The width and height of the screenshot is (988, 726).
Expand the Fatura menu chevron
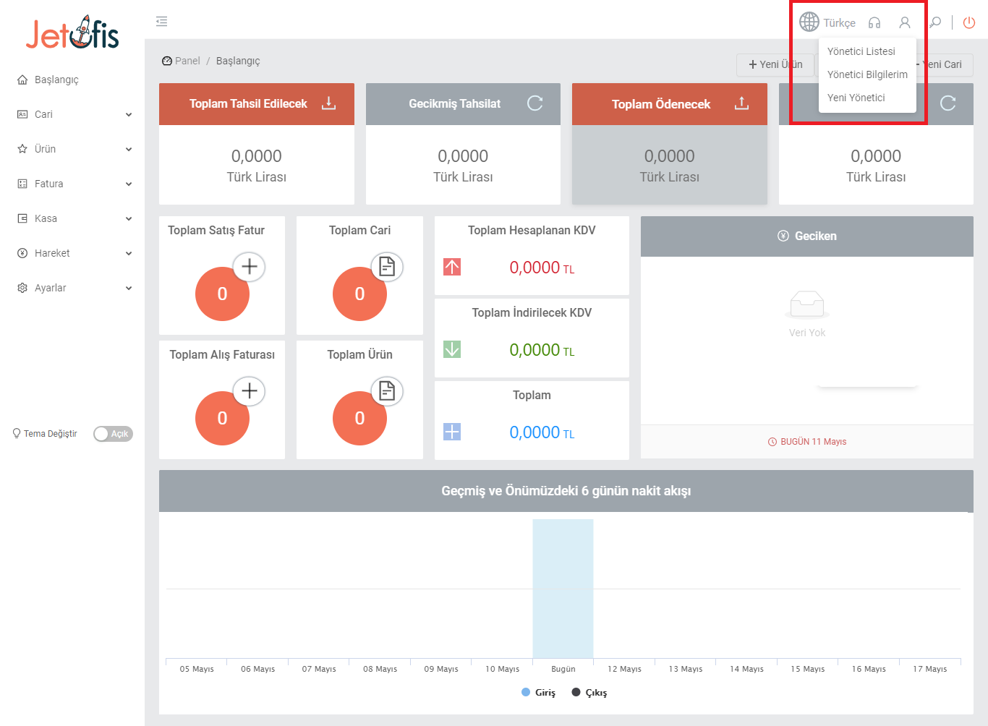pos(129,184)
